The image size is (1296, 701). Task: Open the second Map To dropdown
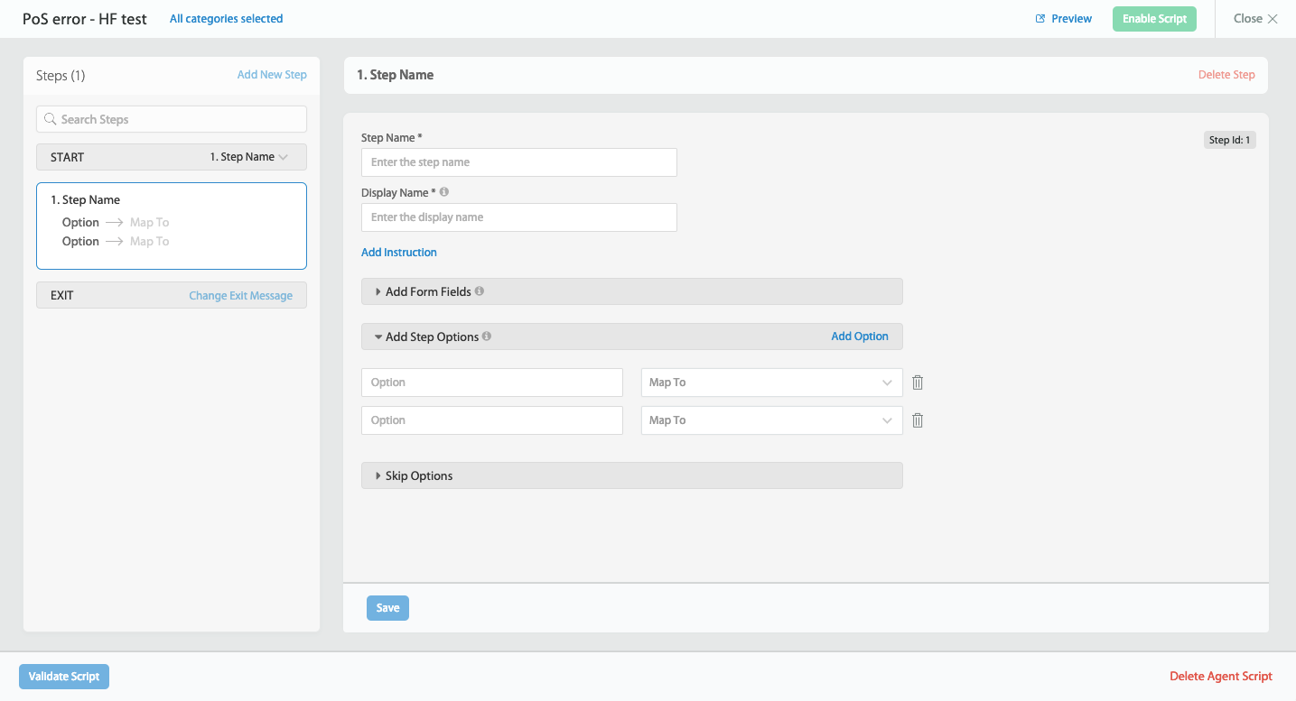[770, 420]
